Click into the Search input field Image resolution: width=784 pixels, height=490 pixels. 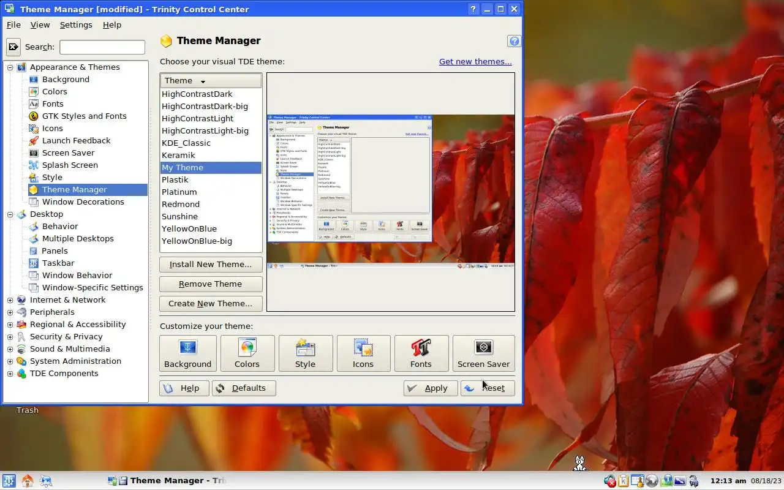point(102,47)
